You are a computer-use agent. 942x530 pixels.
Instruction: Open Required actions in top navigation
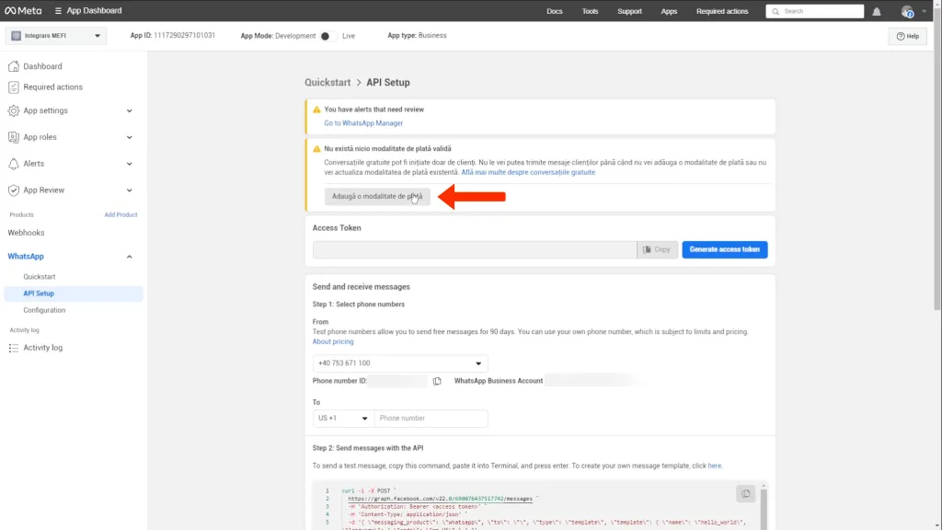[722, 11]
